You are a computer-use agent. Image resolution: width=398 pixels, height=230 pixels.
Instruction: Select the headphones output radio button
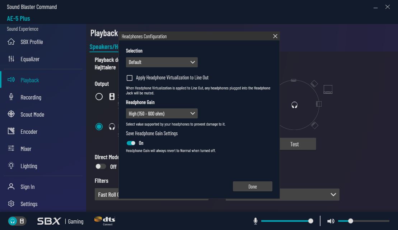(99, 127)
